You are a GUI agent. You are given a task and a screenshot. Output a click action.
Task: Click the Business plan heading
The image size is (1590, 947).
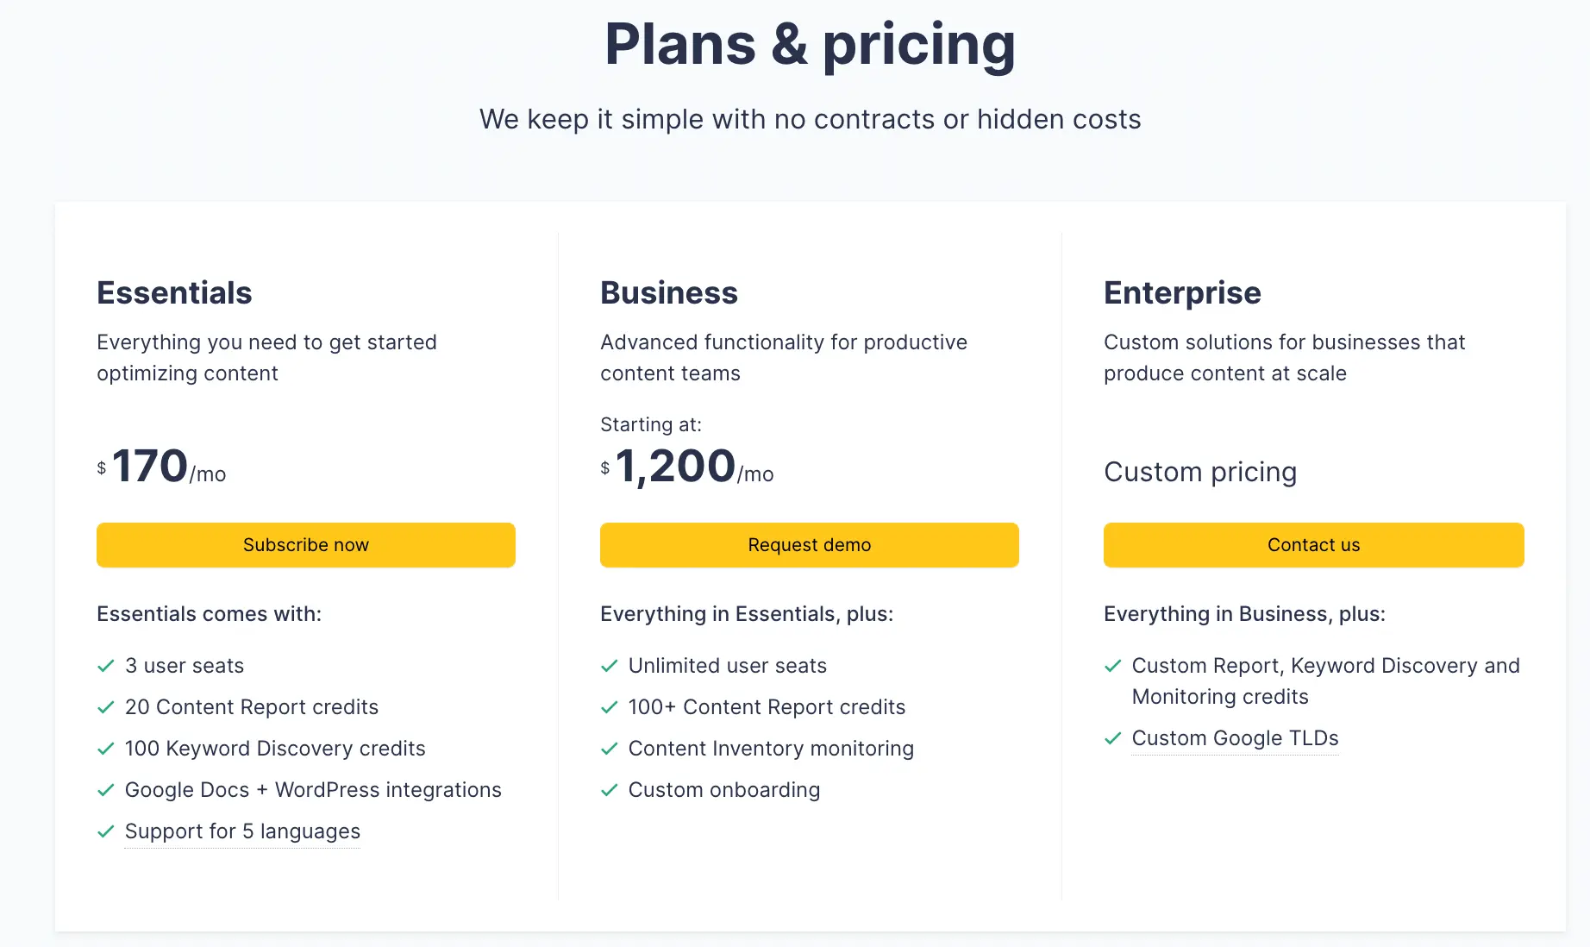(x=669, y=292)
